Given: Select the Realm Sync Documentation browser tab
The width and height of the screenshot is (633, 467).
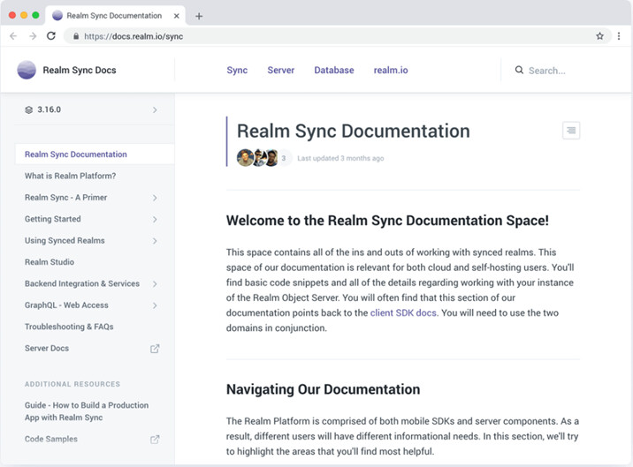Looking at the screenshot, I should [115, 16].
